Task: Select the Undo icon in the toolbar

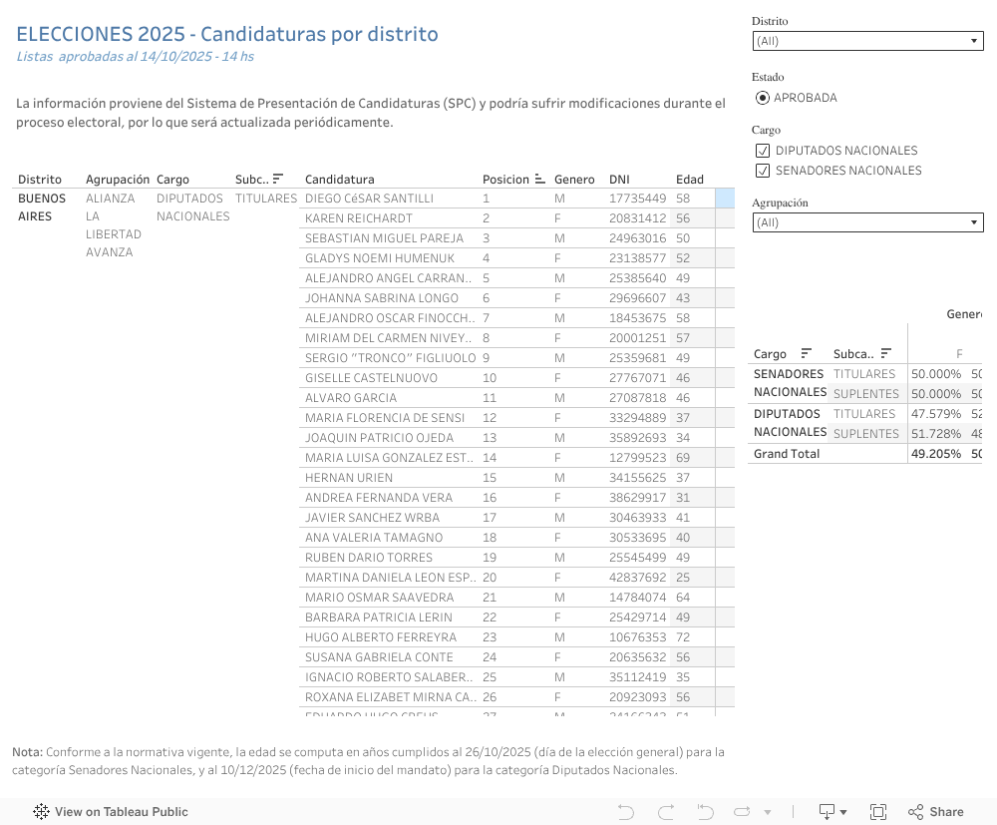Action: tap(626, 811)
